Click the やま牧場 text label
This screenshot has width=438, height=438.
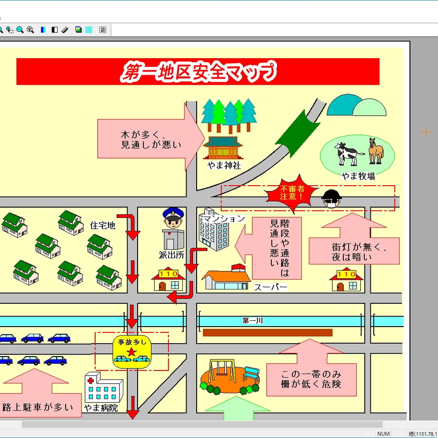pos(358,176)
